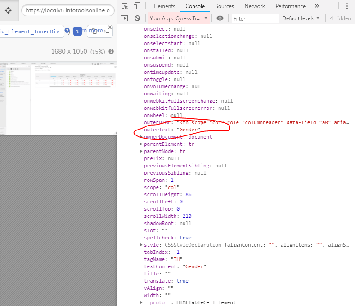Click the textContent "Gender" row
This screenshot has height=306, width=355.
175,266
